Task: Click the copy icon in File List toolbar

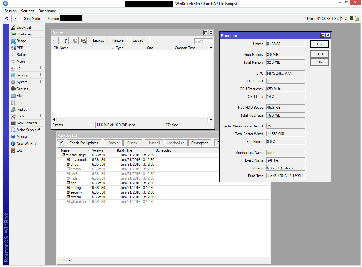Action: coord(75,40)
